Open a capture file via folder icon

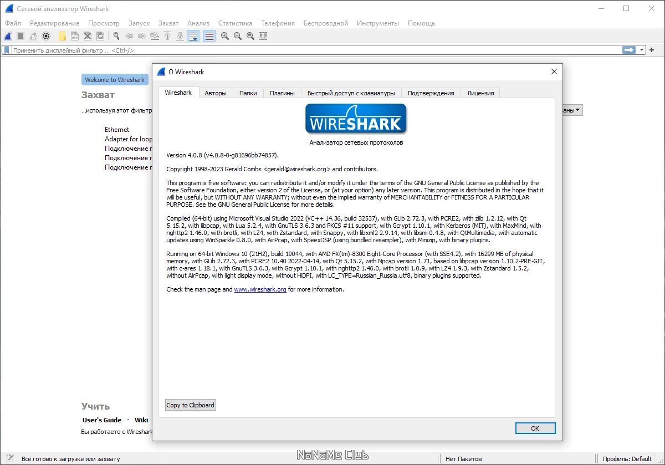pos(62,36)
